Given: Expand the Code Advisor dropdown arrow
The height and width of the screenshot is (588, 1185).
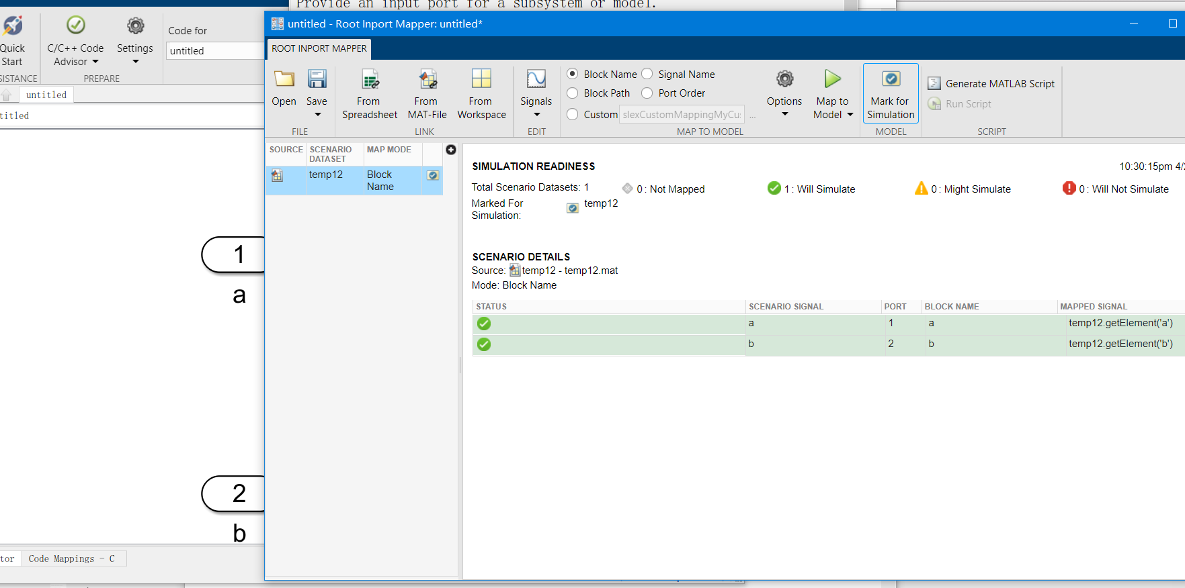Looking at the screenshot, I should [x=95, y=62].
